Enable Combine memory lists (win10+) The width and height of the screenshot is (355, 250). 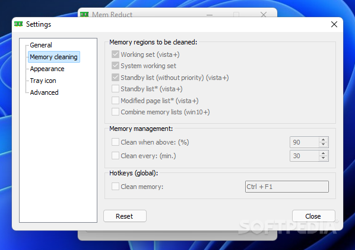[x=115, y=112]
